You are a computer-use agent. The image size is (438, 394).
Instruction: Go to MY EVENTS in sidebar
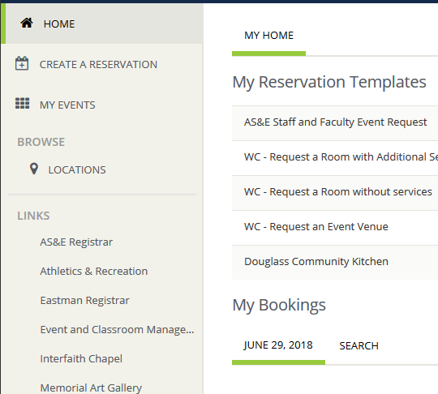tap(101, 105)
